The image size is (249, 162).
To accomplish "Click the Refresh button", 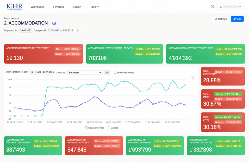I will (x=220, y=19).
